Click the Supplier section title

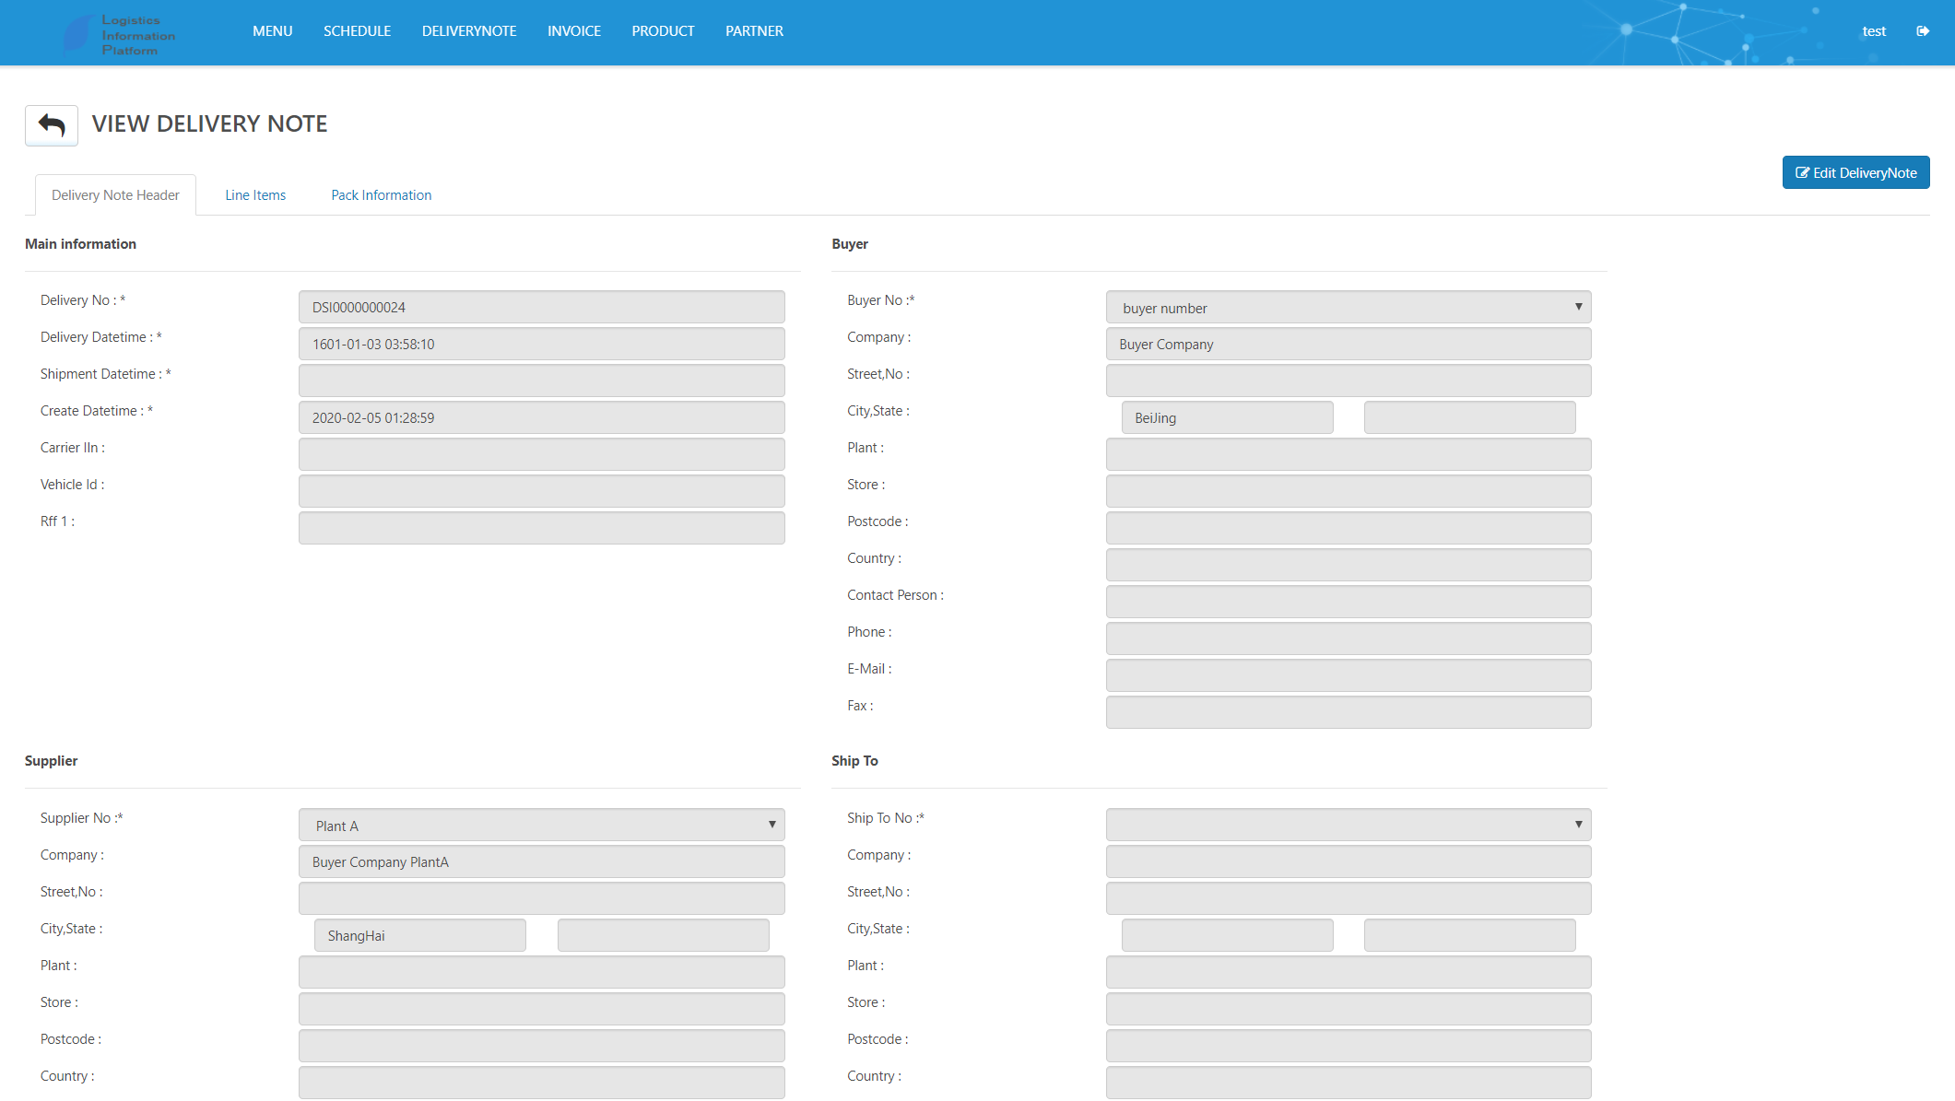point(51,761)
